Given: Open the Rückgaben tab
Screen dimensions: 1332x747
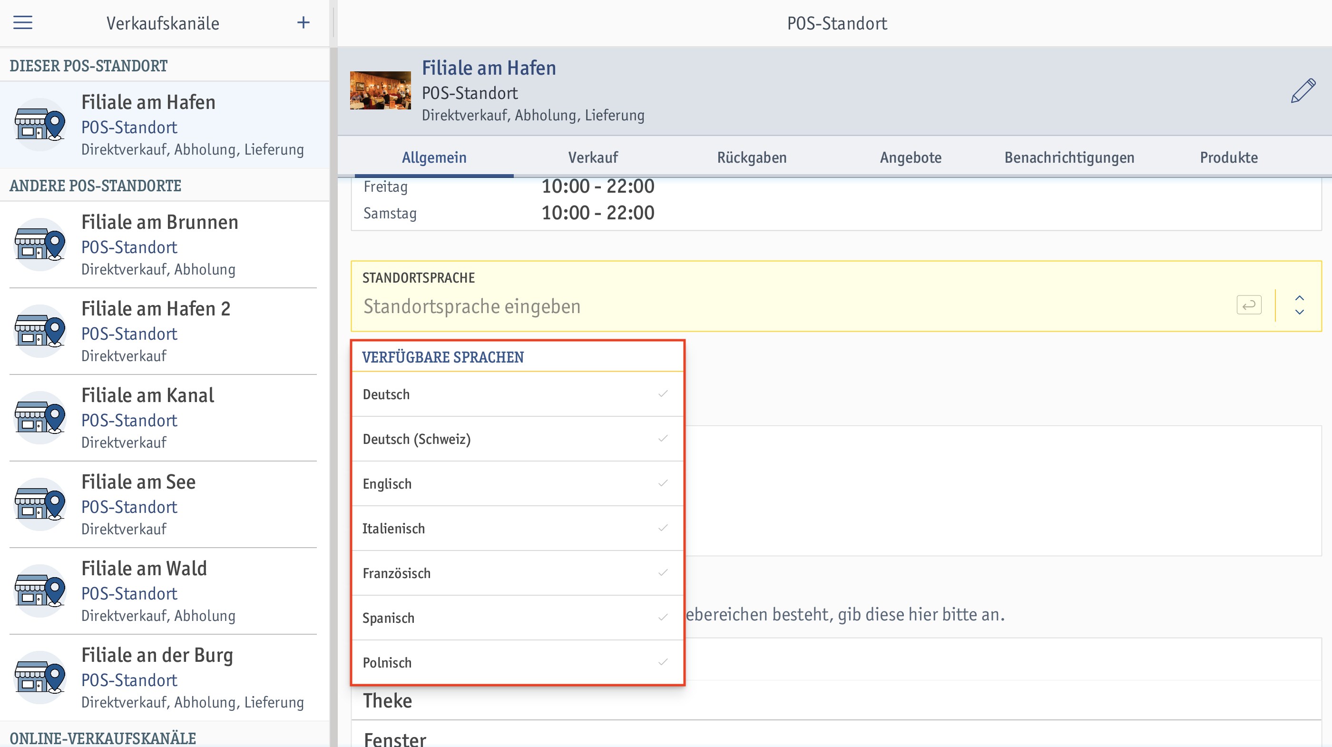Looking at the screenshot, I should (x=752, y=157).
